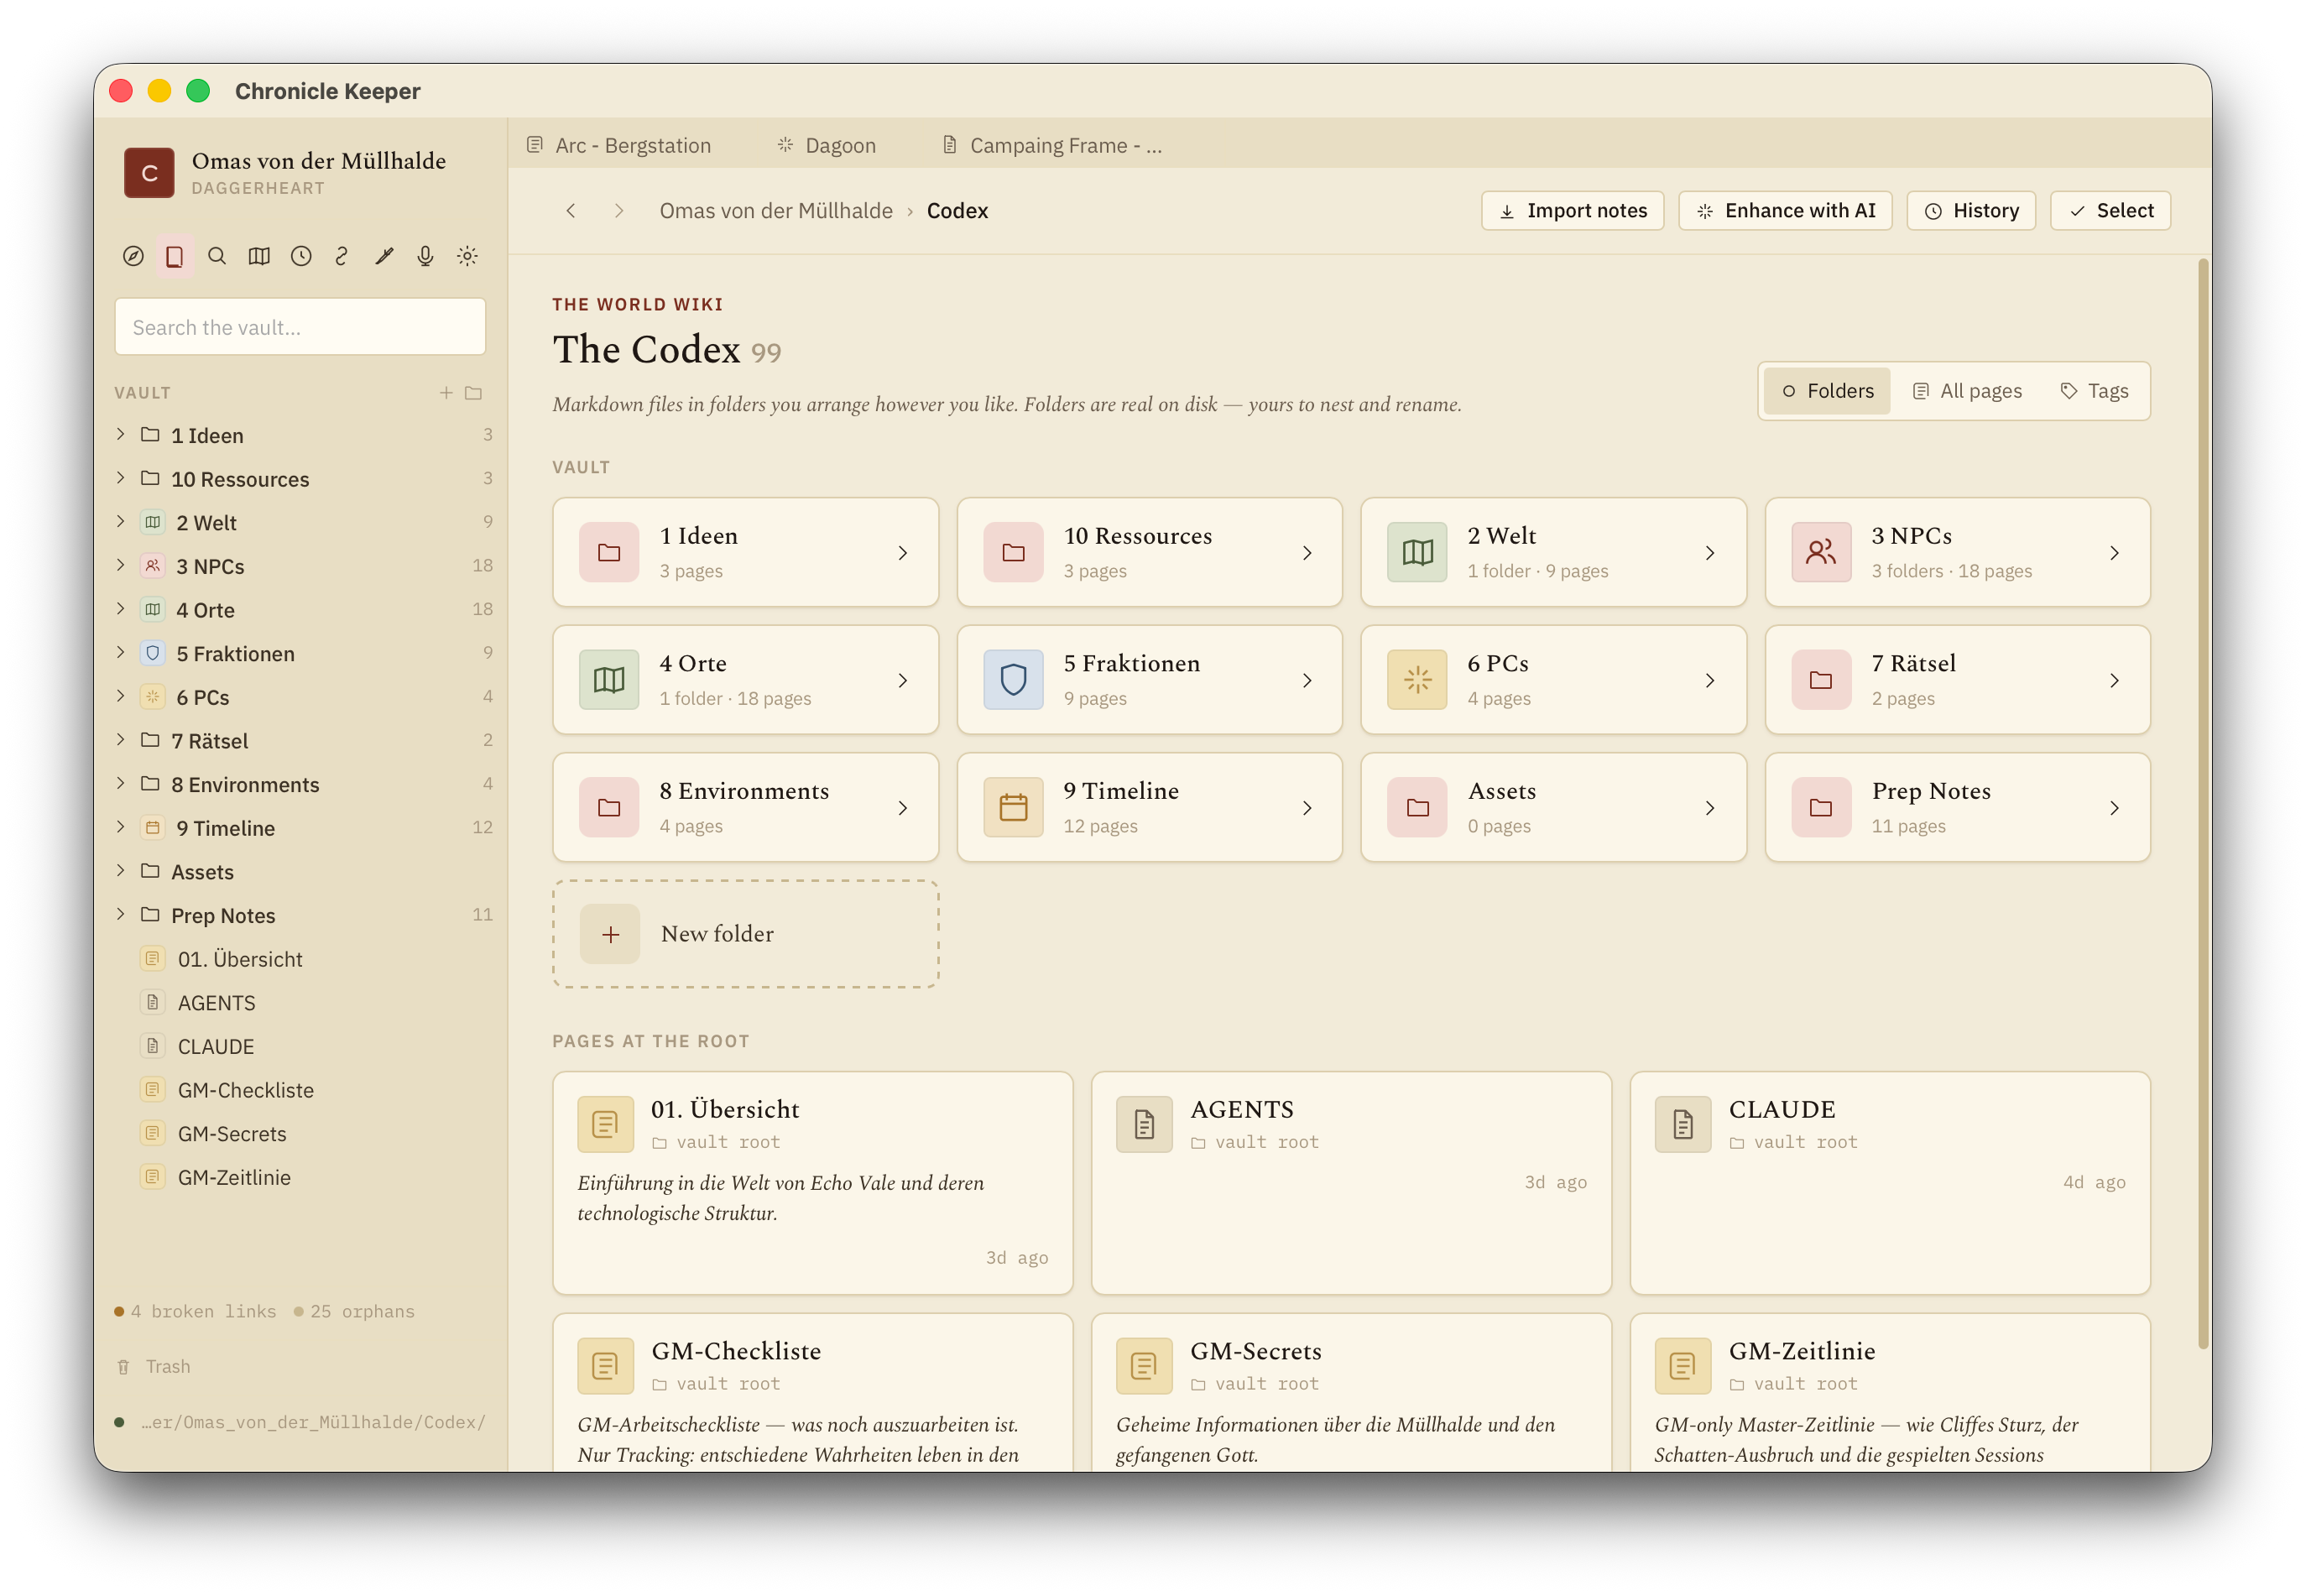
Task: Open the clock timeline icon
Action: 301,256
